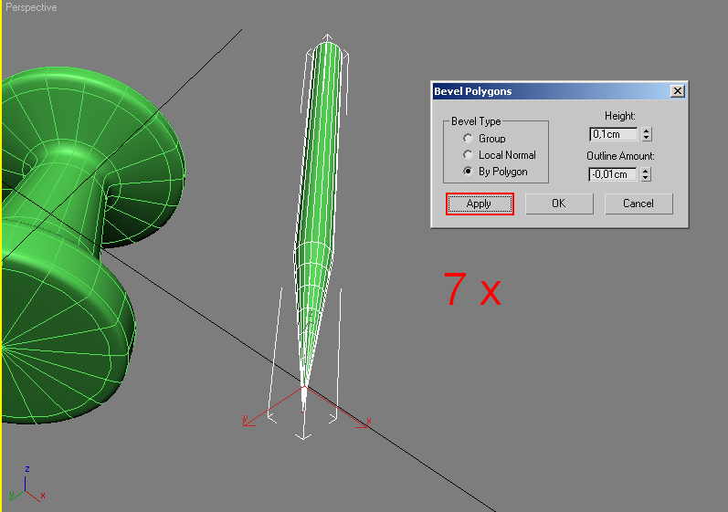
Task: Edit the Outline Amount value field
Action: (x=613, y=174)
